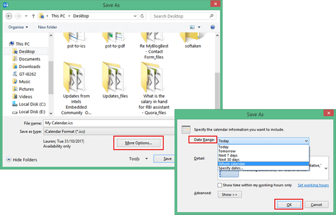
Task: Open Downloads in the navigation tree
Action: tap(26, 66)
